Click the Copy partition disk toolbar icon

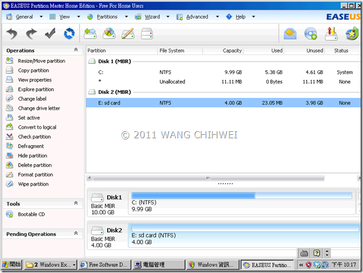147,34
